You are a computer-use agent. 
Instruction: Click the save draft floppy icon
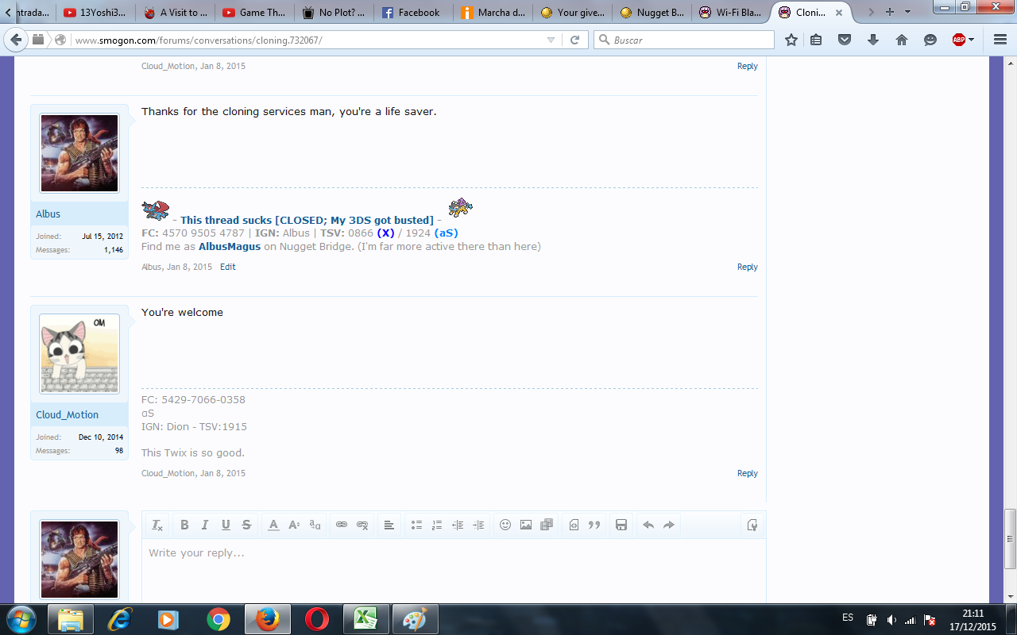pyautogui.click(x=621, y=525)
